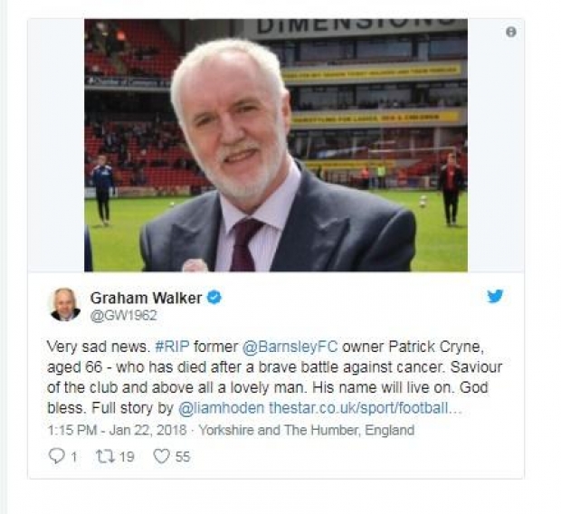561x514 pixels.
Task: Click the like count of 55
Action: 183,457
